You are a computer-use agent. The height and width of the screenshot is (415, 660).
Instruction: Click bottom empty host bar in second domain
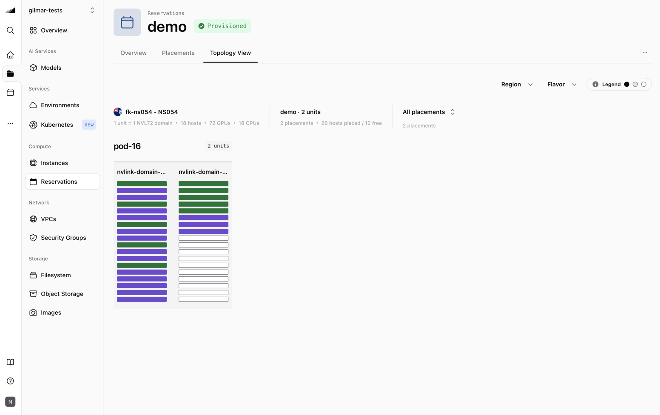(203, 300)
